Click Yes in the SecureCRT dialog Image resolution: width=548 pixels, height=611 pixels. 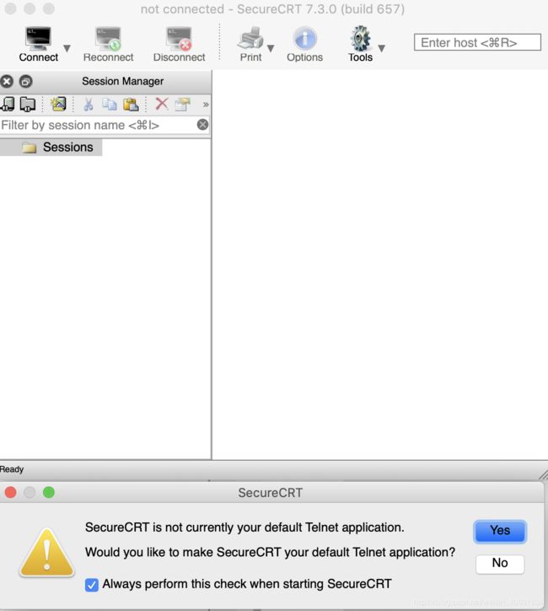(x=500, y=531)
